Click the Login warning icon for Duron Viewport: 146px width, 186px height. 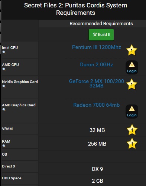click(132, 67)
